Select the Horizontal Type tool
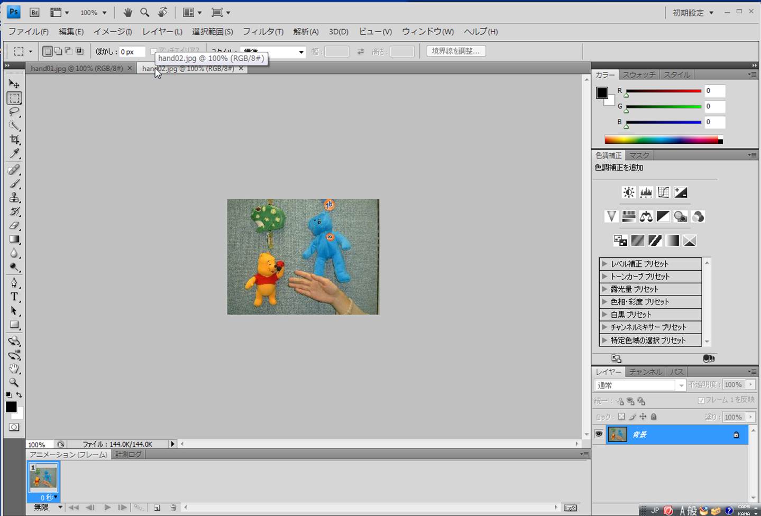Viewport: 761px width, 516px height. coord(14,297)
